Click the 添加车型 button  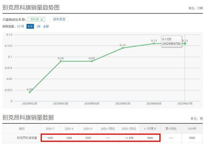click(59, 19)
